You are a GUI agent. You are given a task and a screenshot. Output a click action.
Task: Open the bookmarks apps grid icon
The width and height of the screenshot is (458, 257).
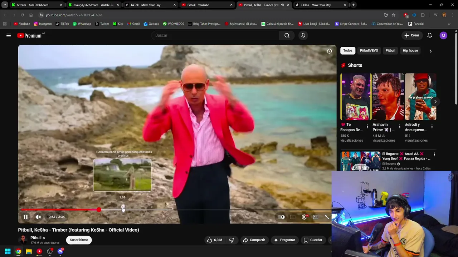5,24
